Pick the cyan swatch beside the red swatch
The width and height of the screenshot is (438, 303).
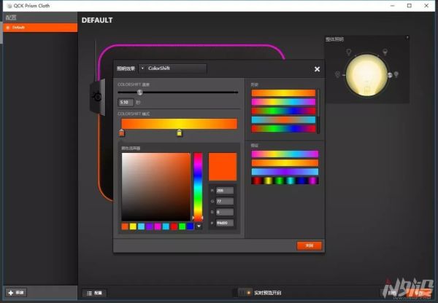pos(166,227)
